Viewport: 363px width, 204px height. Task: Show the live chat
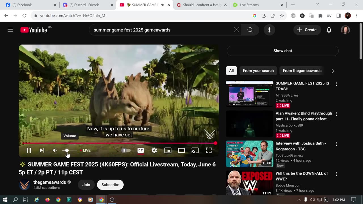(x=283, y=51)
